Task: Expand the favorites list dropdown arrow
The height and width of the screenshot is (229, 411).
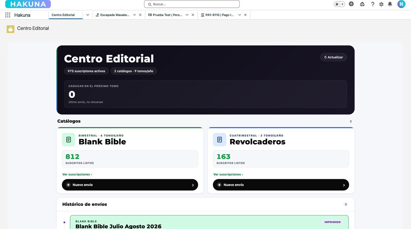Action: tap(342, 4)
